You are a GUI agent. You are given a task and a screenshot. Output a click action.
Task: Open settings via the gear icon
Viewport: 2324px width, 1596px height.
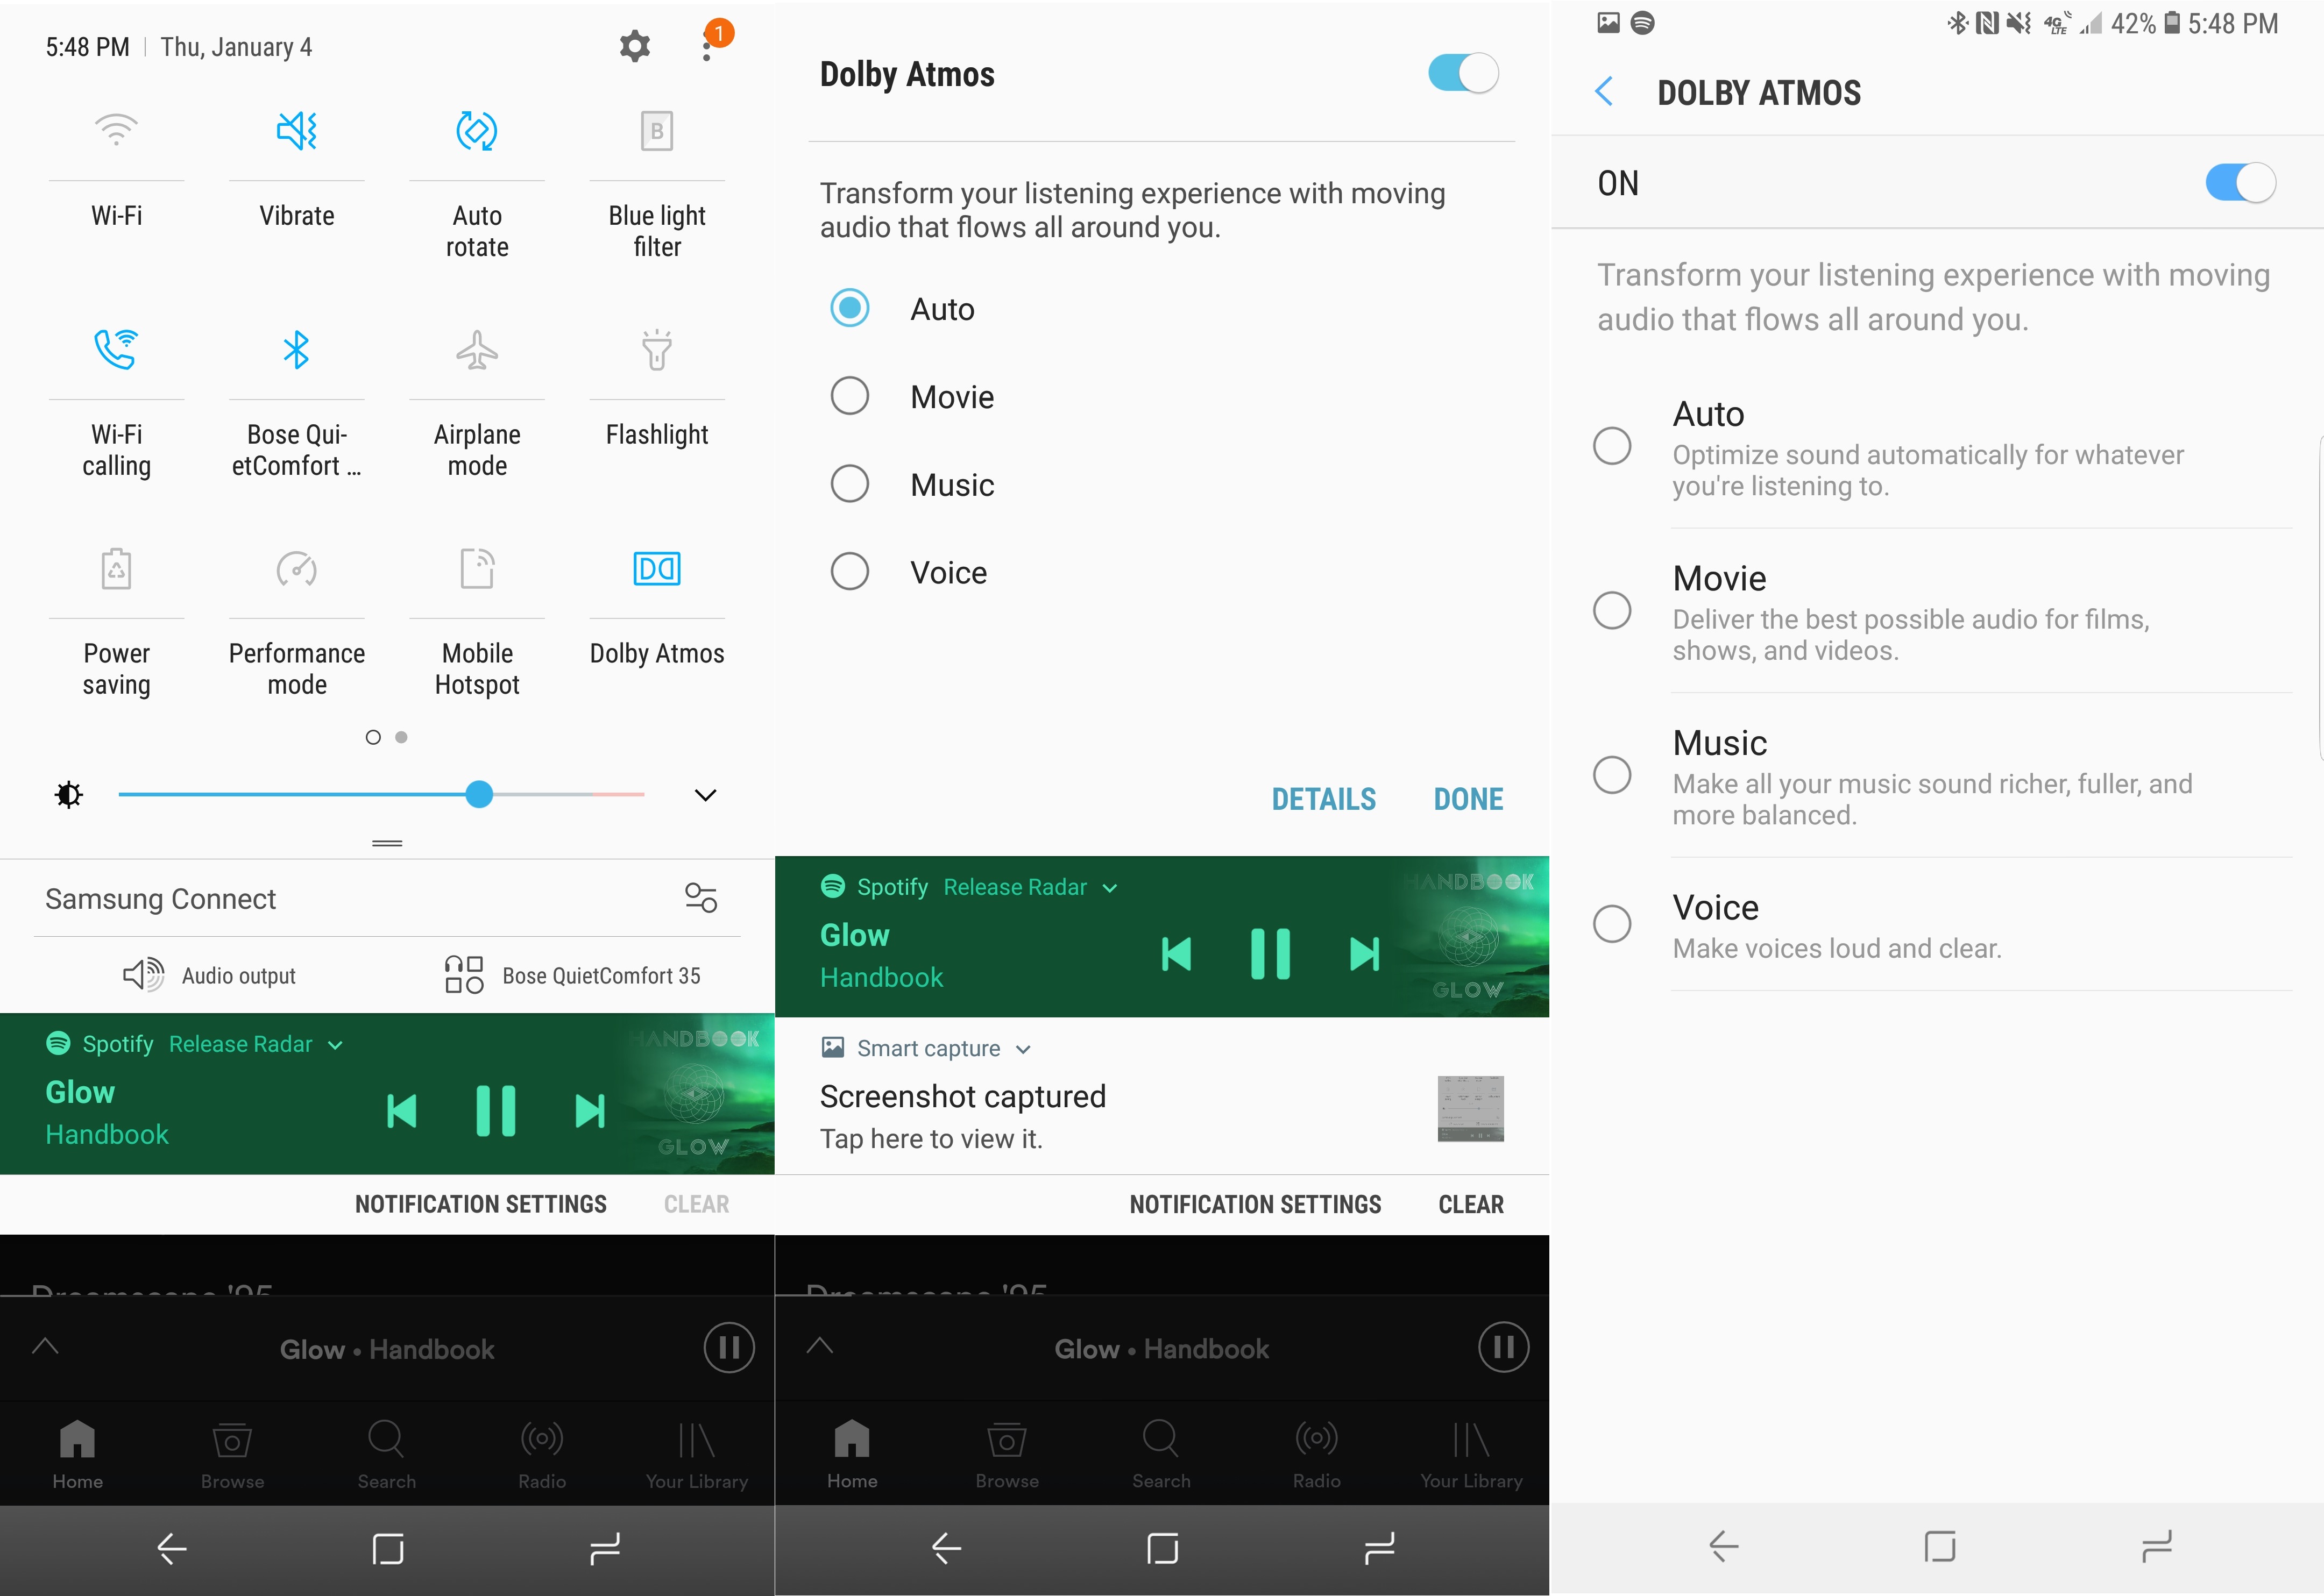click(x=634, y=46)
